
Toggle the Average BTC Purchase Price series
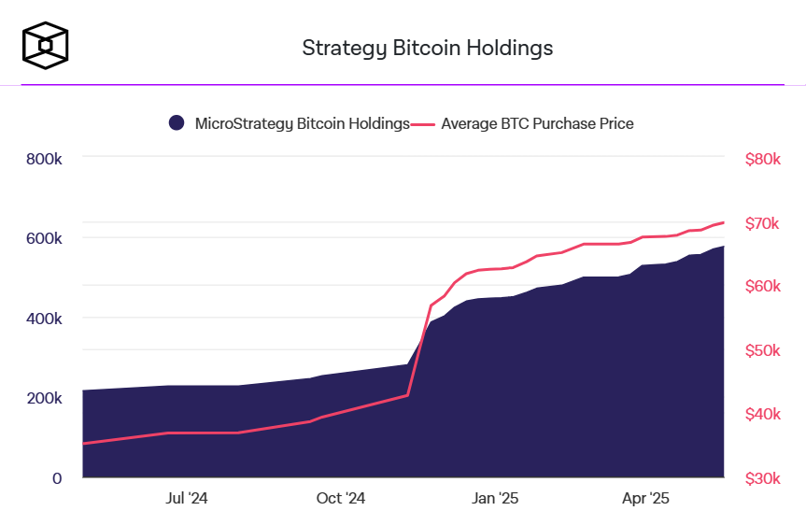click(x=537, y=123)
